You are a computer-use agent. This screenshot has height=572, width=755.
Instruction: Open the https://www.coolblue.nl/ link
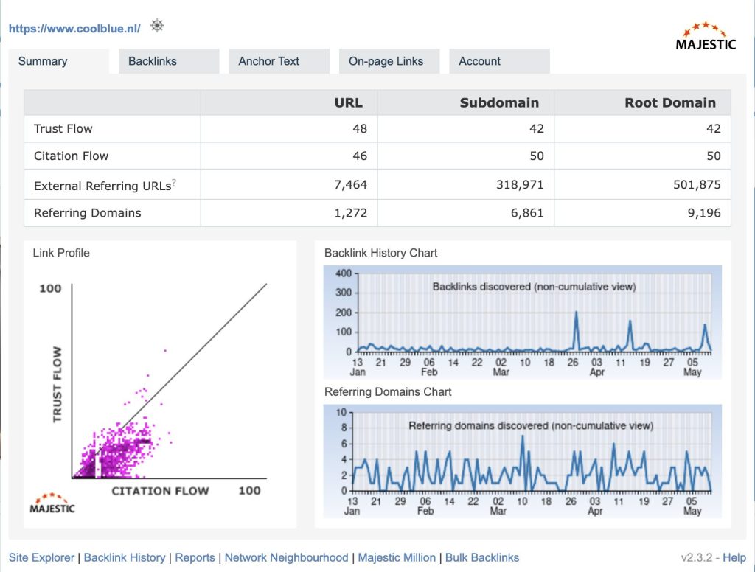click(x=74, y=29)
